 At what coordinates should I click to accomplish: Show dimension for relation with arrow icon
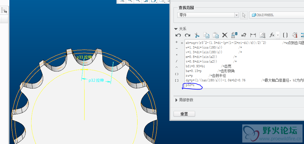click(253, 35)
